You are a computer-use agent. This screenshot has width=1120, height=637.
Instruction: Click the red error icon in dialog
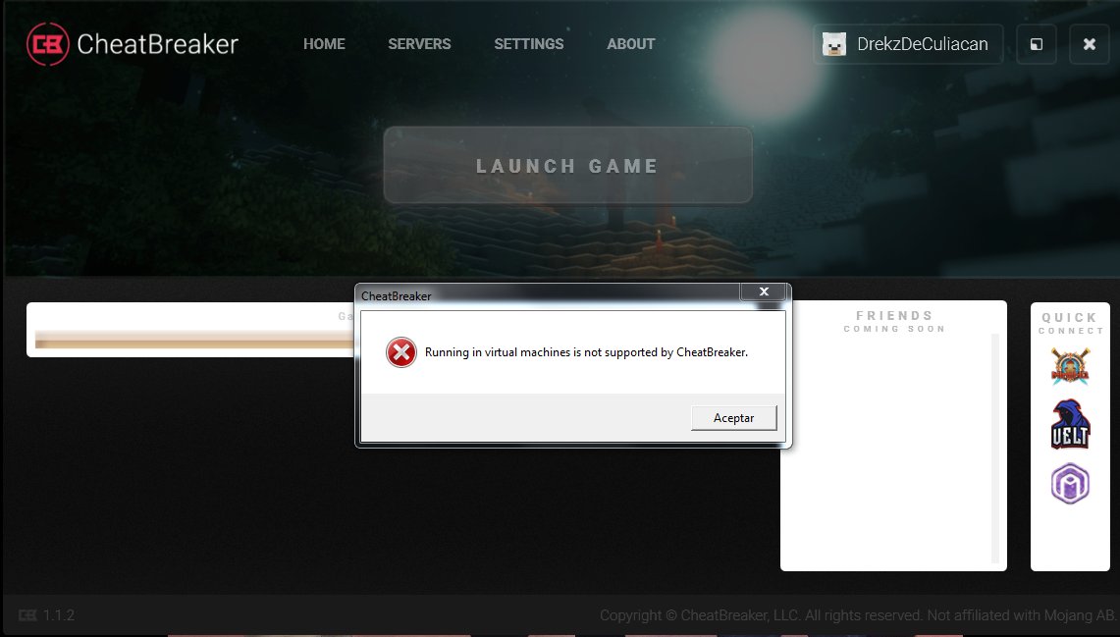401,352
